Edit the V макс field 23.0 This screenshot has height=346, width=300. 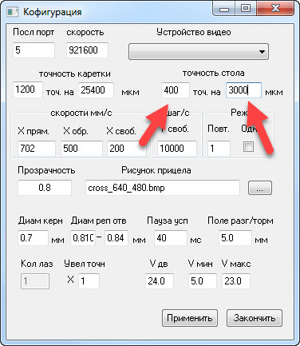pyautogui.click(x=236, y=281)
